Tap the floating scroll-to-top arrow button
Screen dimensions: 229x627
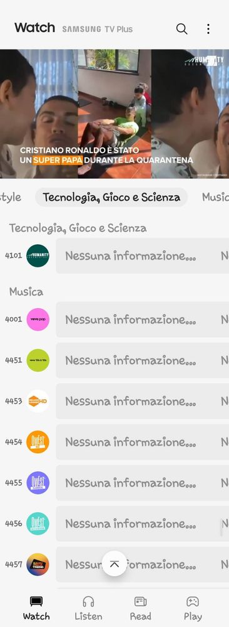(x=114, y=564)
